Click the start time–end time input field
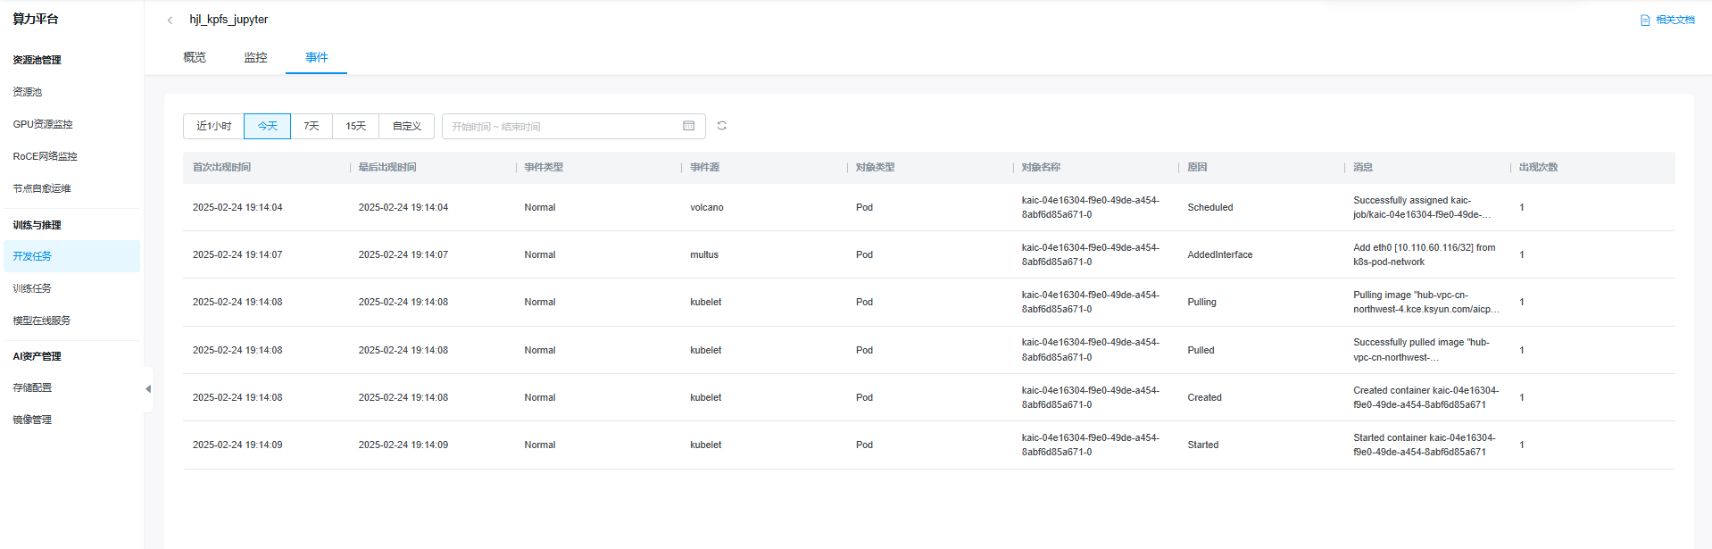The height and width of the screenshot is (549, 1712). [562, 126]
